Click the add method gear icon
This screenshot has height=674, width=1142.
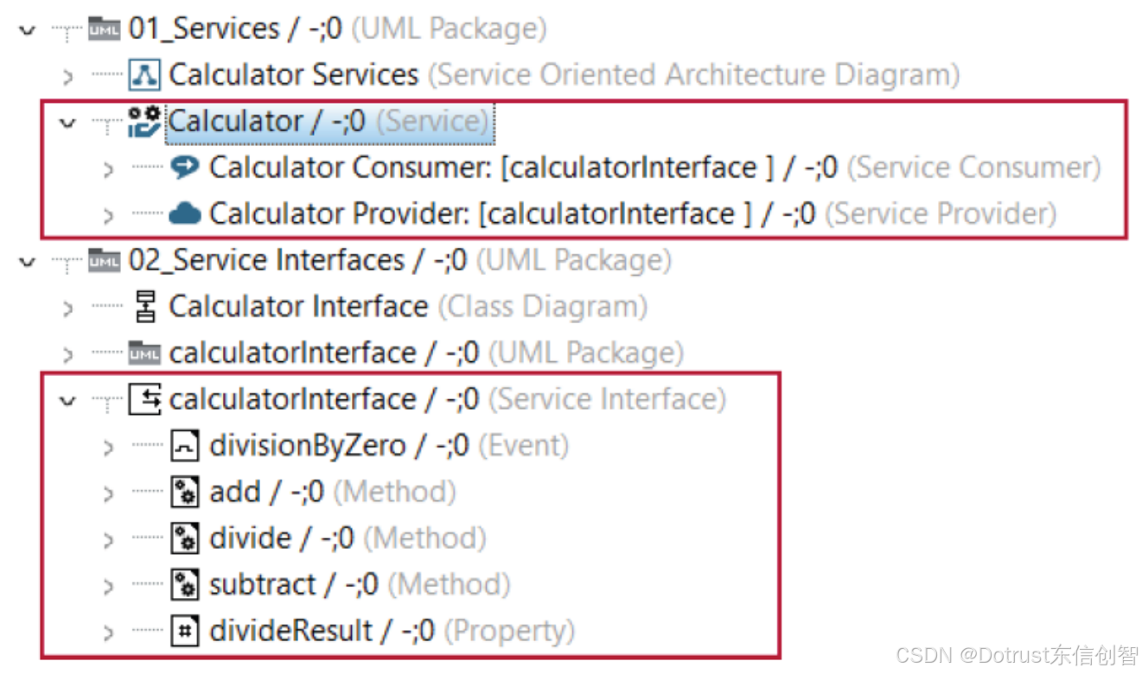tap(185, 493)
